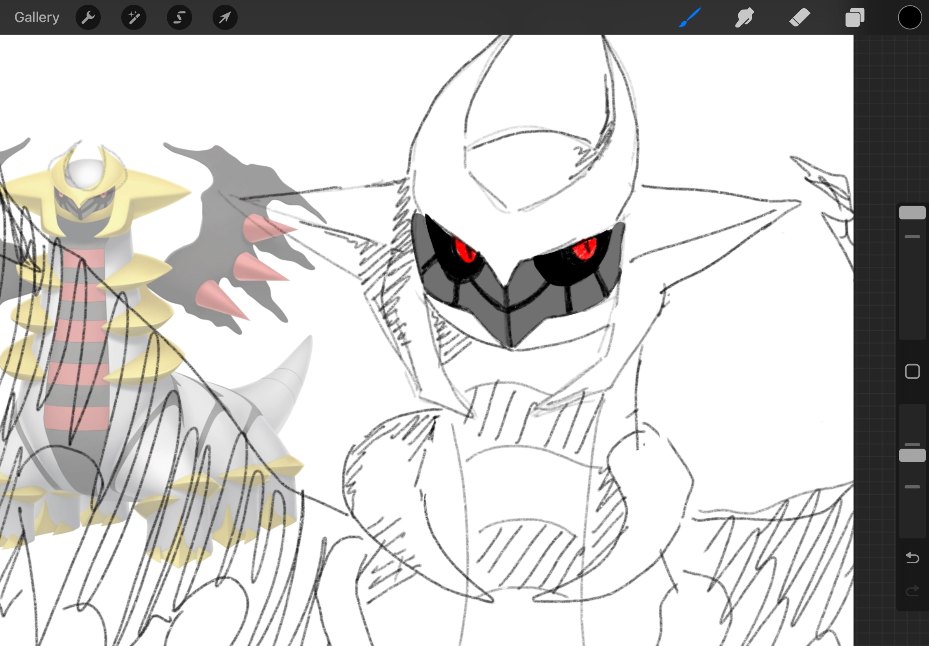
Task: Select the Smudge finger tool
Action: 744,17
